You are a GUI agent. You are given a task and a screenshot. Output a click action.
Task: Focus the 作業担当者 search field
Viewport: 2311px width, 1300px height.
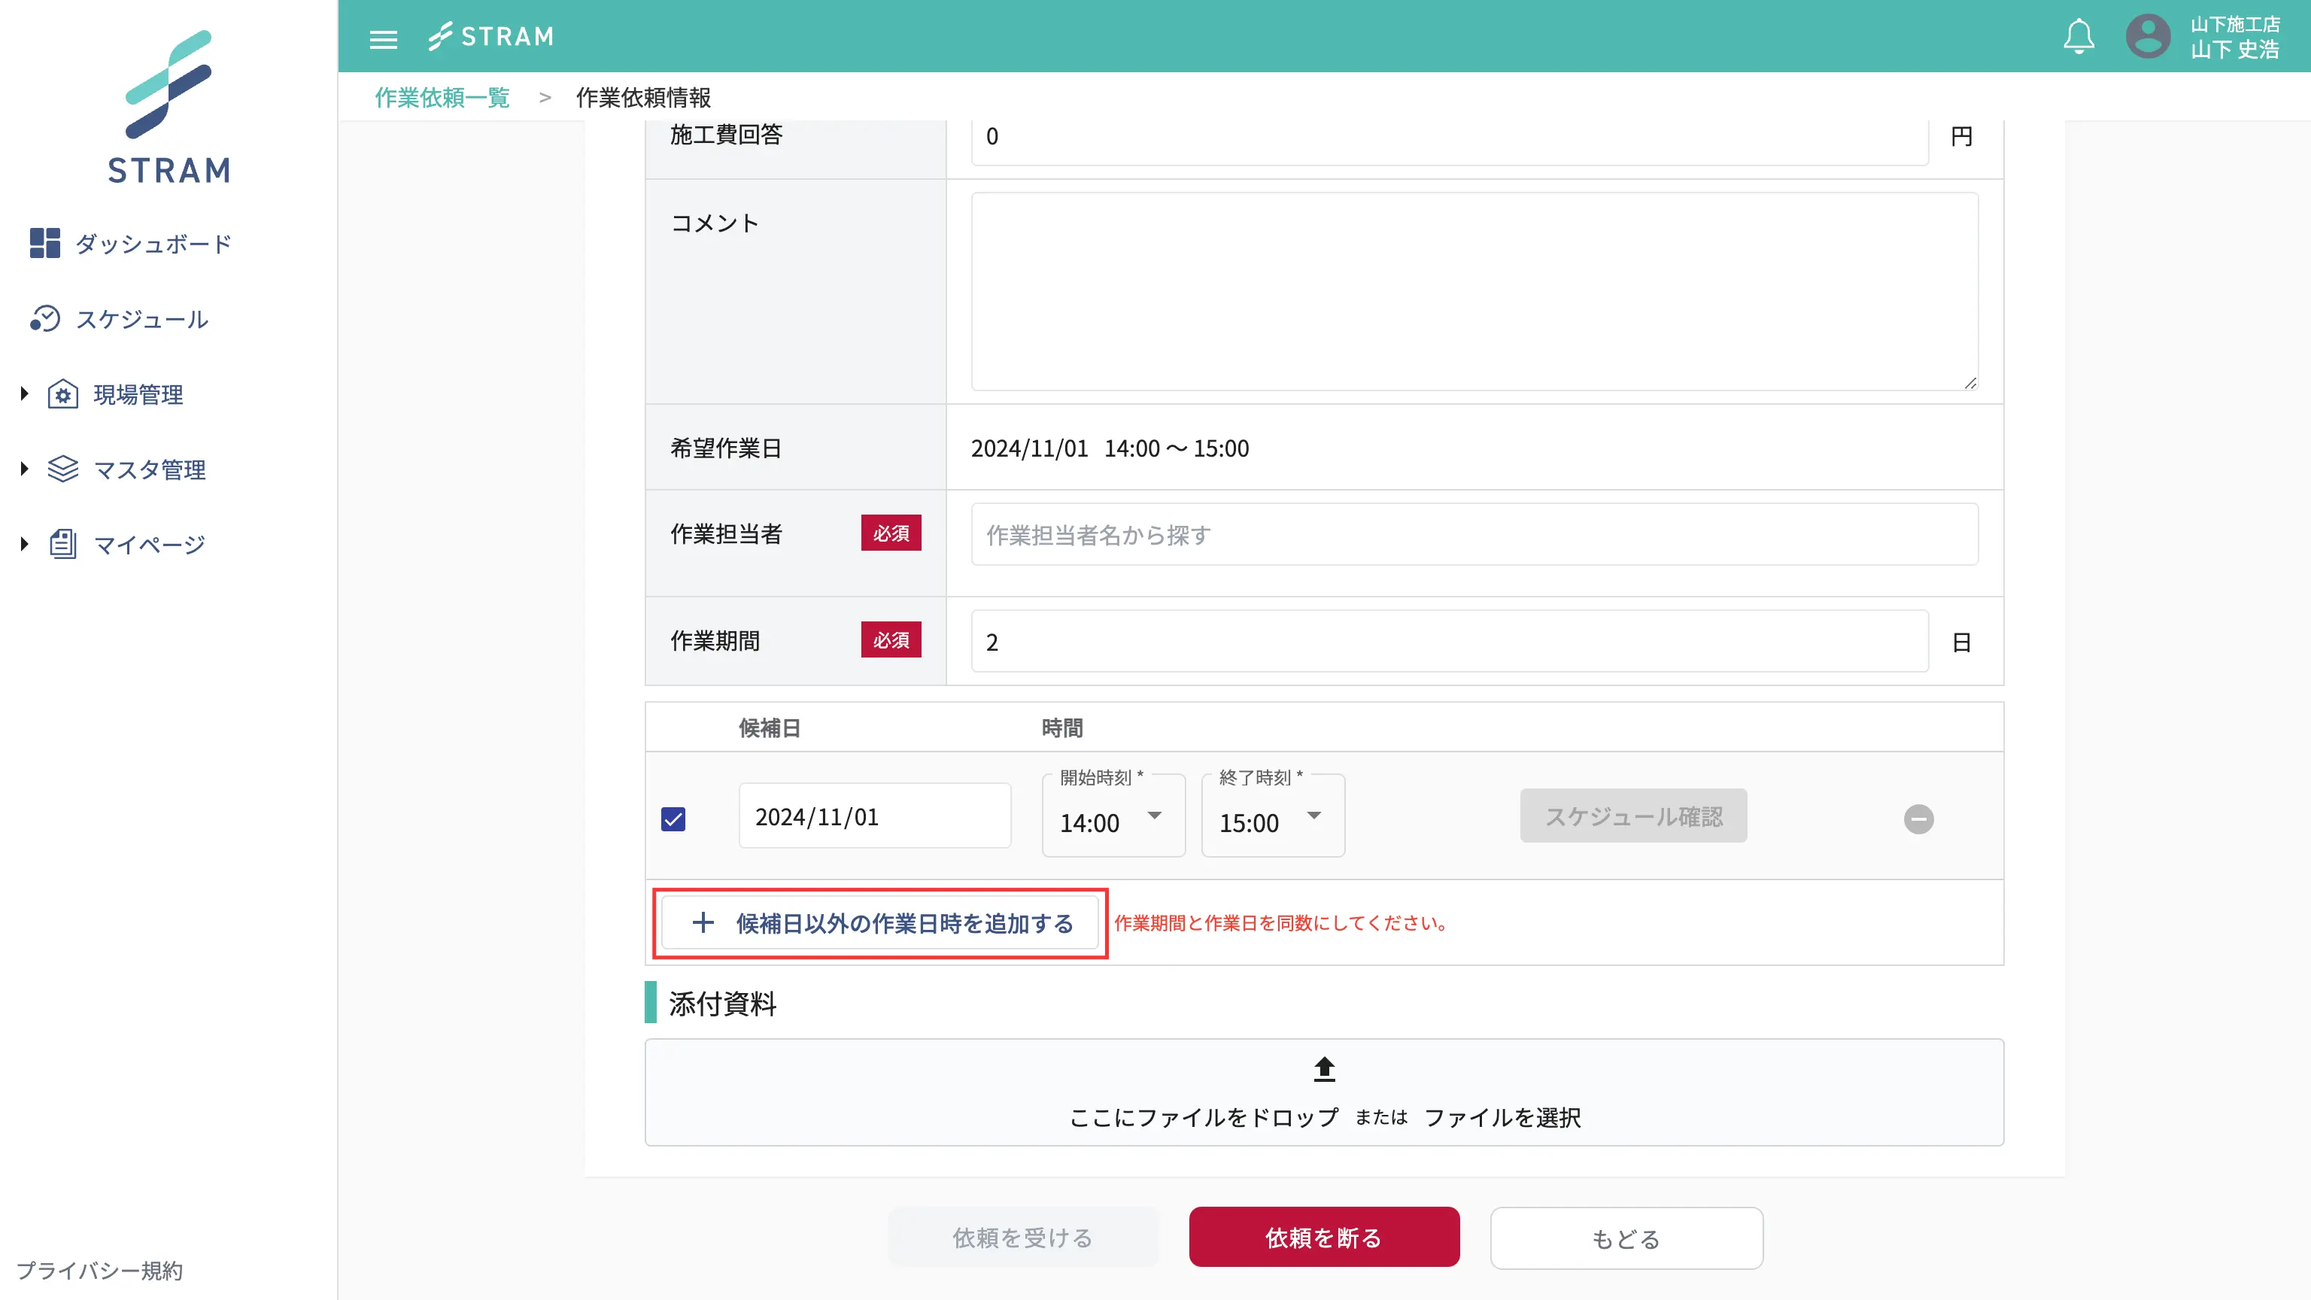(1473, 535)
